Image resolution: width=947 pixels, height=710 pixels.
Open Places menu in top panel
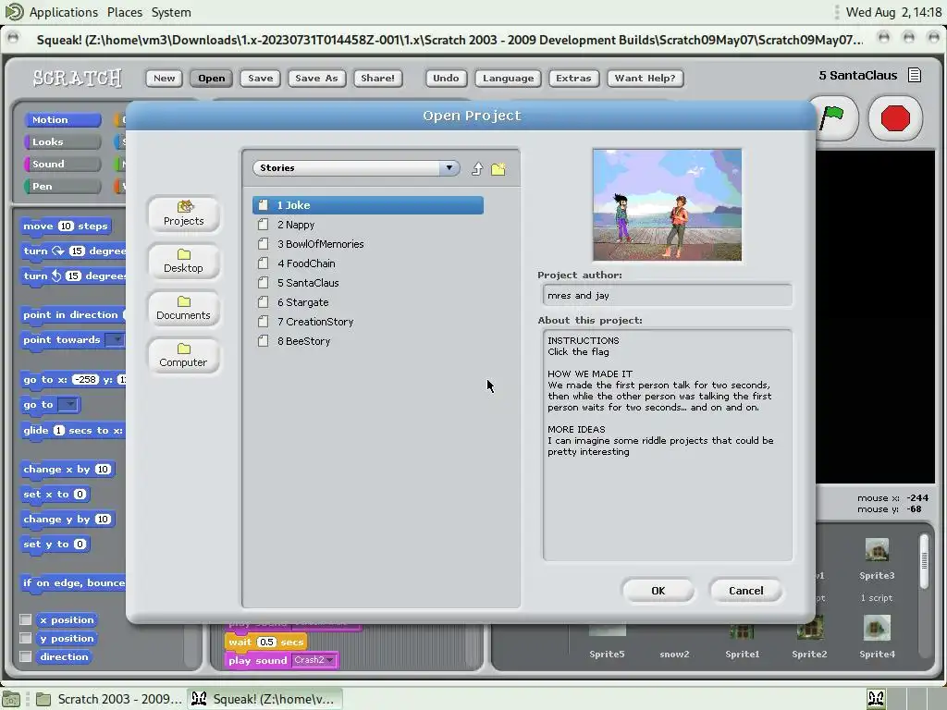click(125, 12)
